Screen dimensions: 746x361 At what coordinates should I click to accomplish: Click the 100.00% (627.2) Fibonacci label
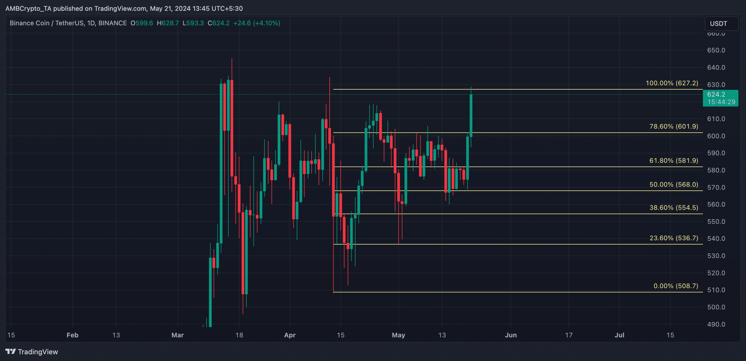(672, 83)
